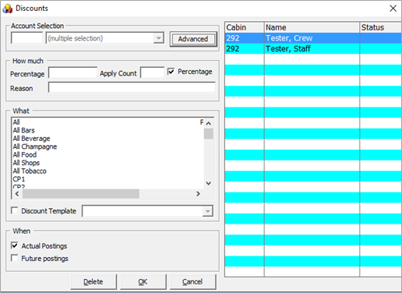Click the account number input field
This screenshot has height=293, width=402.
tap(26, 38)
